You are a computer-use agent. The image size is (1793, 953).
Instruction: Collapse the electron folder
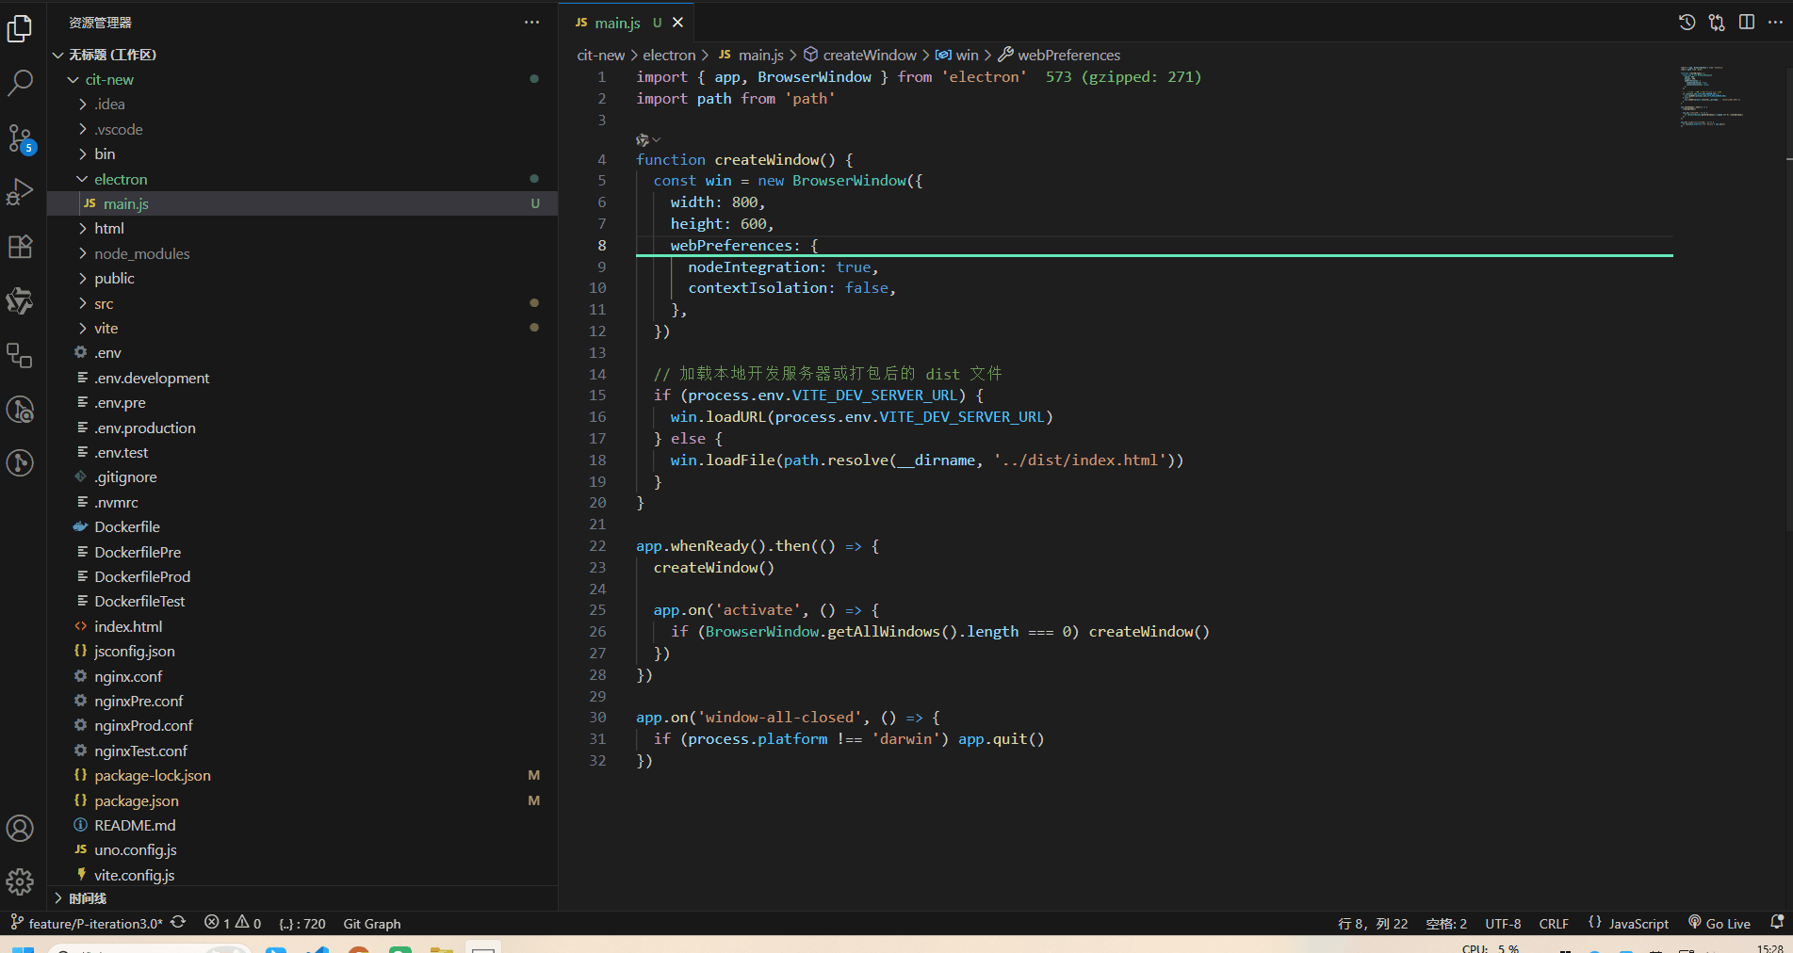[x=302, y=179]
